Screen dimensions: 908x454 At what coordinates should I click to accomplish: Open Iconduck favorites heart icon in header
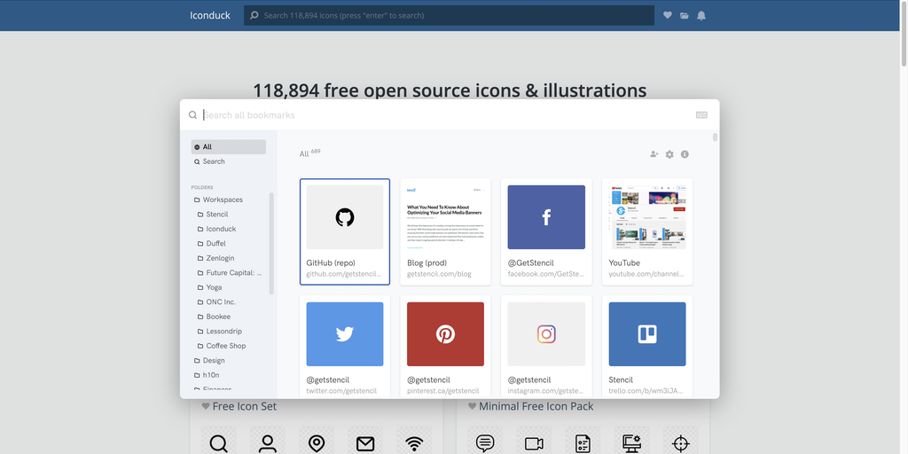point(668,15)
